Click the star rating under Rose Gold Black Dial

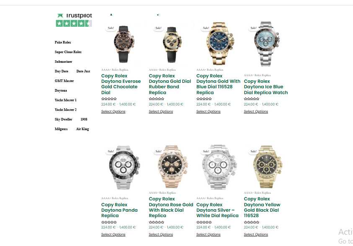[157, 222]
